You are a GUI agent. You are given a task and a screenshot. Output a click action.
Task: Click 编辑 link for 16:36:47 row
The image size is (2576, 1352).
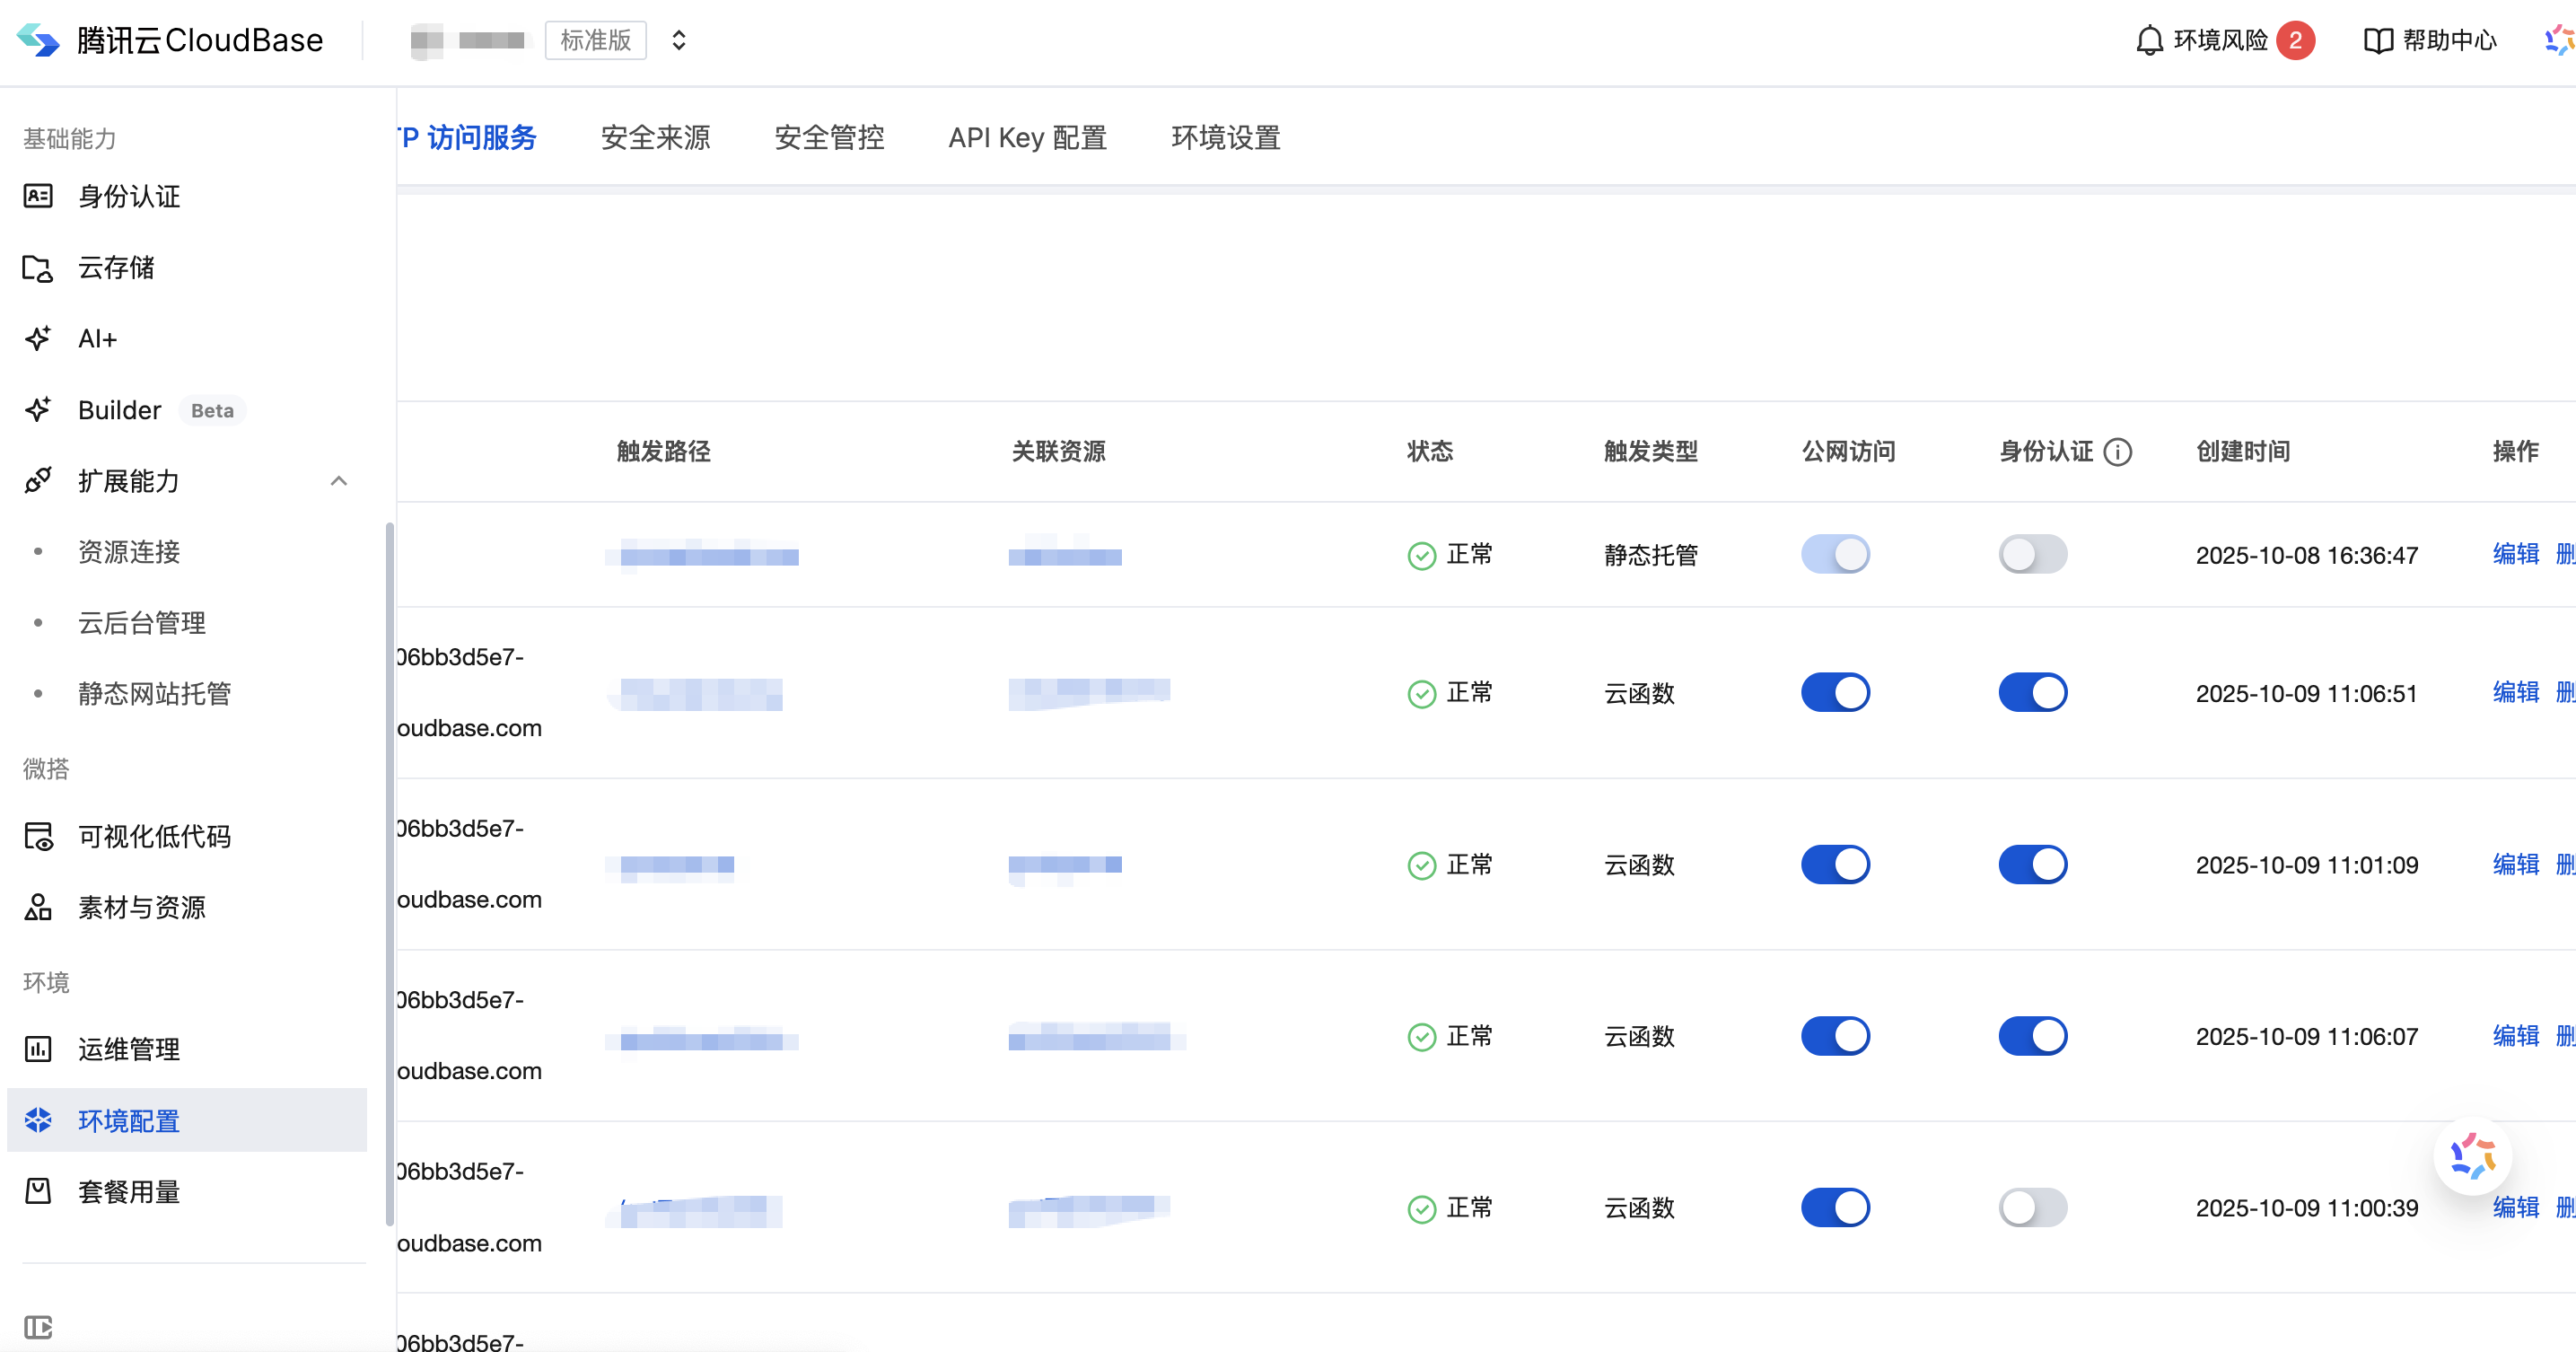click(2515, 554)
